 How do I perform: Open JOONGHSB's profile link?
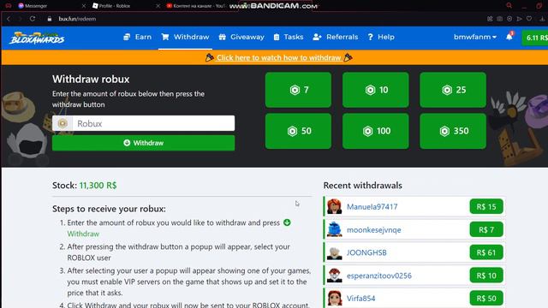tap(366, 252)
